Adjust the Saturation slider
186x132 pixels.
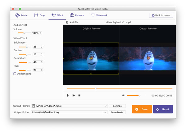(25, 62)
